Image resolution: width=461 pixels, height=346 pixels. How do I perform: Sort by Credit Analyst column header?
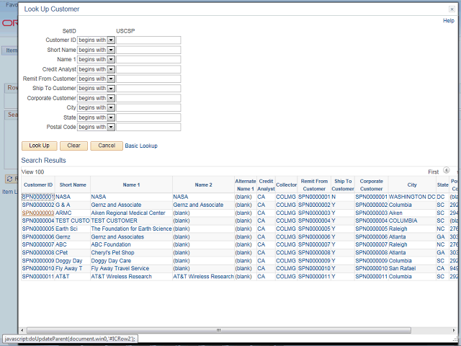coord(266,185)
